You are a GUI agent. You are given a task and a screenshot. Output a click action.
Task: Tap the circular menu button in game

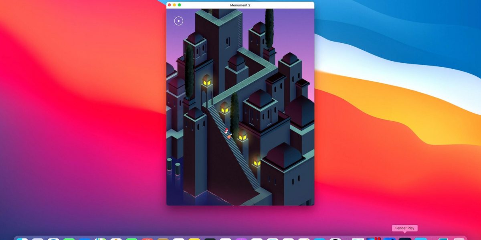tap(179, 21)
